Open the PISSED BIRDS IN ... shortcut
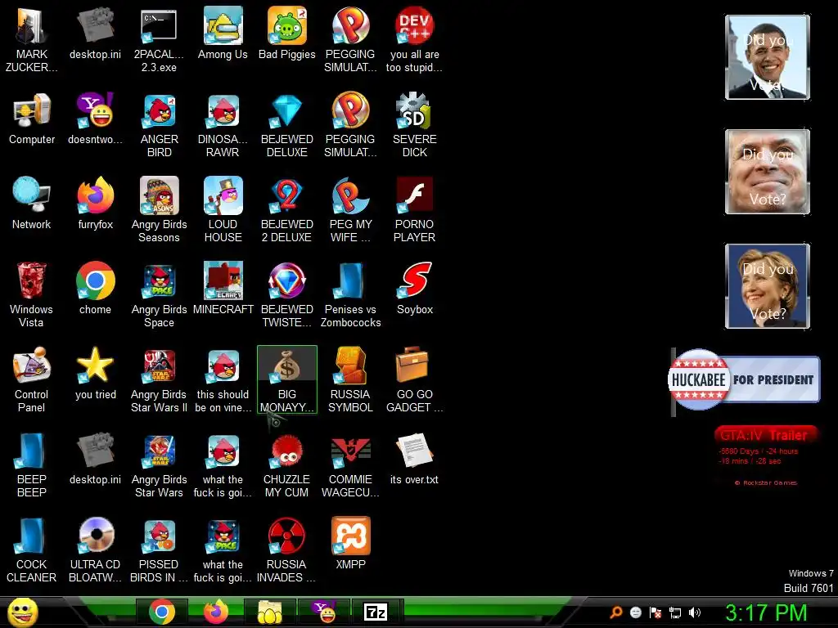This screenshot has width=838, height=628. point(159,550)
